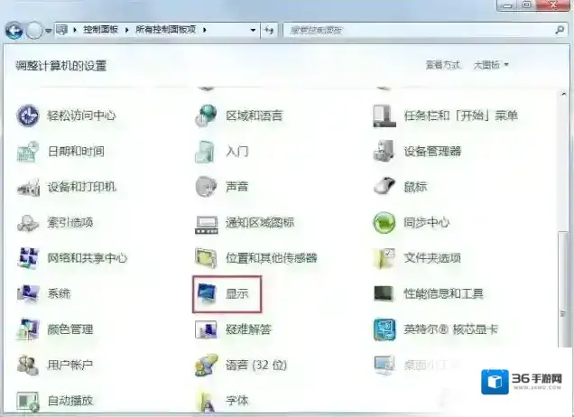Open the 任务栏和「开始」菜单 icon
This screenshot has height=417, width=574.
[384, 116]
